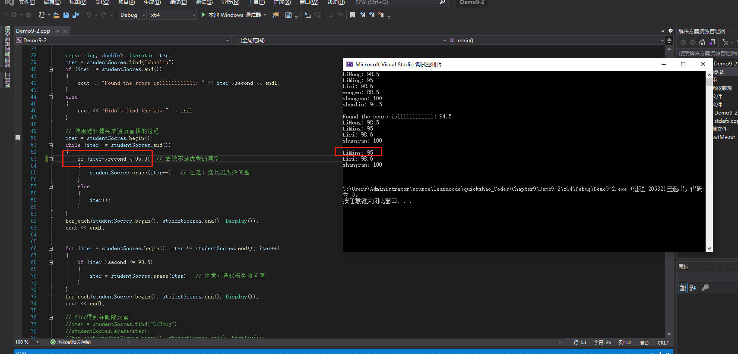Click the CRLF line ending indicator

(x=663, y=343)
